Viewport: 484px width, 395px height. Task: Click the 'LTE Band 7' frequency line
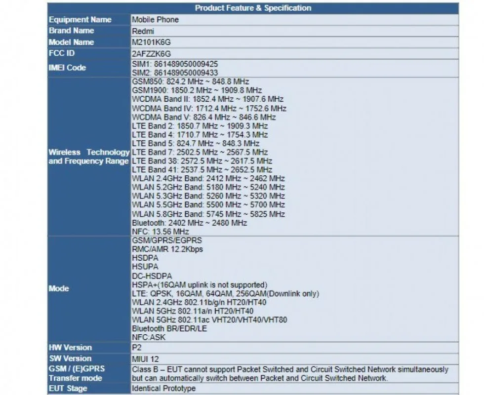(200, 152)
